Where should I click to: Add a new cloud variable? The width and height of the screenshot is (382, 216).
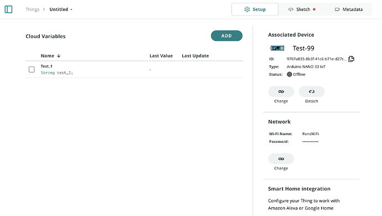coord(226,36)
